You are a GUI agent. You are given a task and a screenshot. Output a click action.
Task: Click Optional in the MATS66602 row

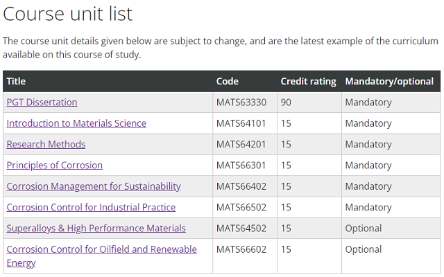click(x=364, y=249)
